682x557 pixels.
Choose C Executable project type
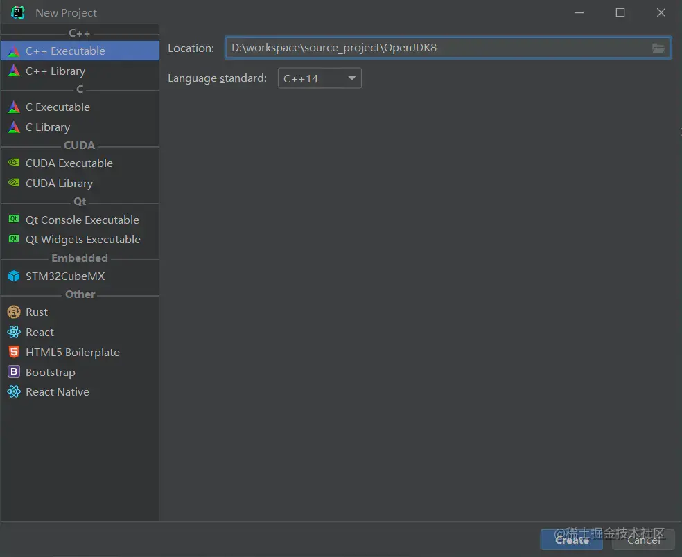click(x=80, y=107)
